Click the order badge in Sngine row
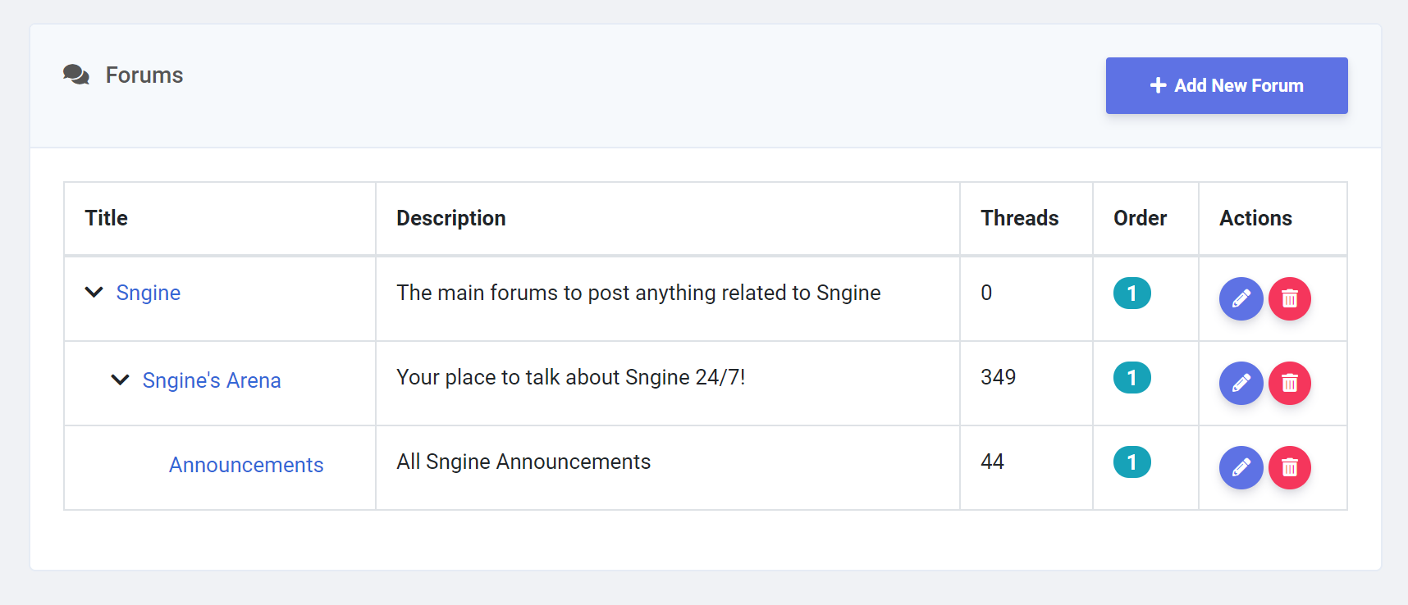The image size is (1408, 605). click(1131, 293)
